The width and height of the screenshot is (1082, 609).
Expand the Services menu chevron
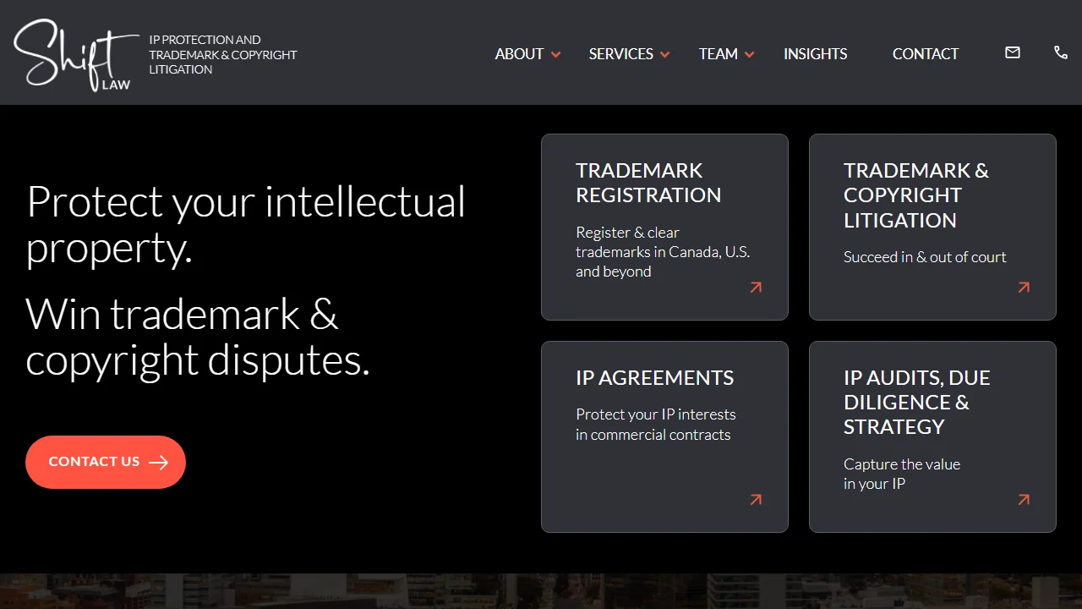point(665,54)
